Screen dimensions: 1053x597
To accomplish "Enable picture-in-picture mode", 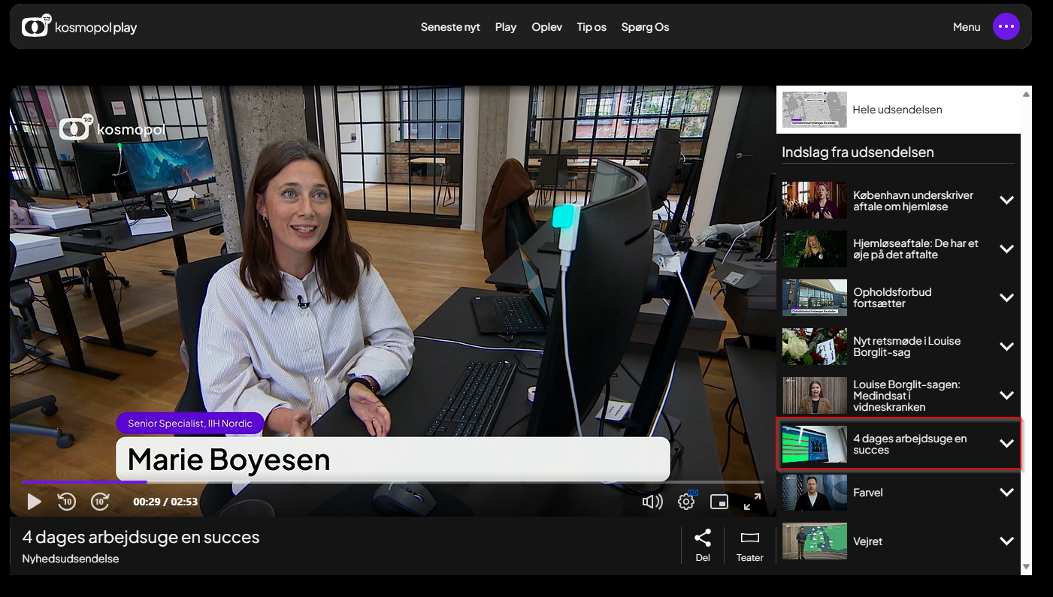I will 719,502.
